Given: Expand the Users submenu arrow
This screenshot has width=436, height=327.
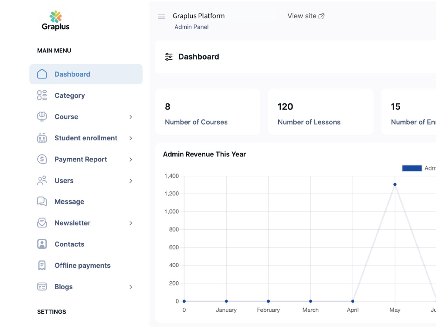Looking at the screenshot, I should point(131,181).
